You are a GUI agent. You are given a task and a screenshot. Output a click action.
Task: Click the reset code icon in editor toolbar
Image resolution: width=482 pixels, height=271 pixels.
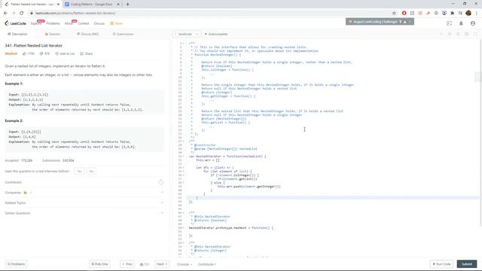pos(458,34)
